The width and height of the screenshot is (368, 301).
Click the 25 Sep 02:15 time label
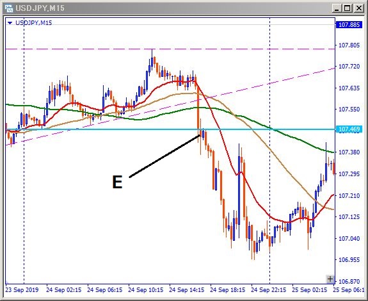pos(310,290)
